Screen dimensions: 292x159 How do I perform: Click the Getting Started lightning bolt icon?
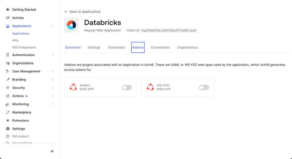pyautogui.click(x=8, y=10)
